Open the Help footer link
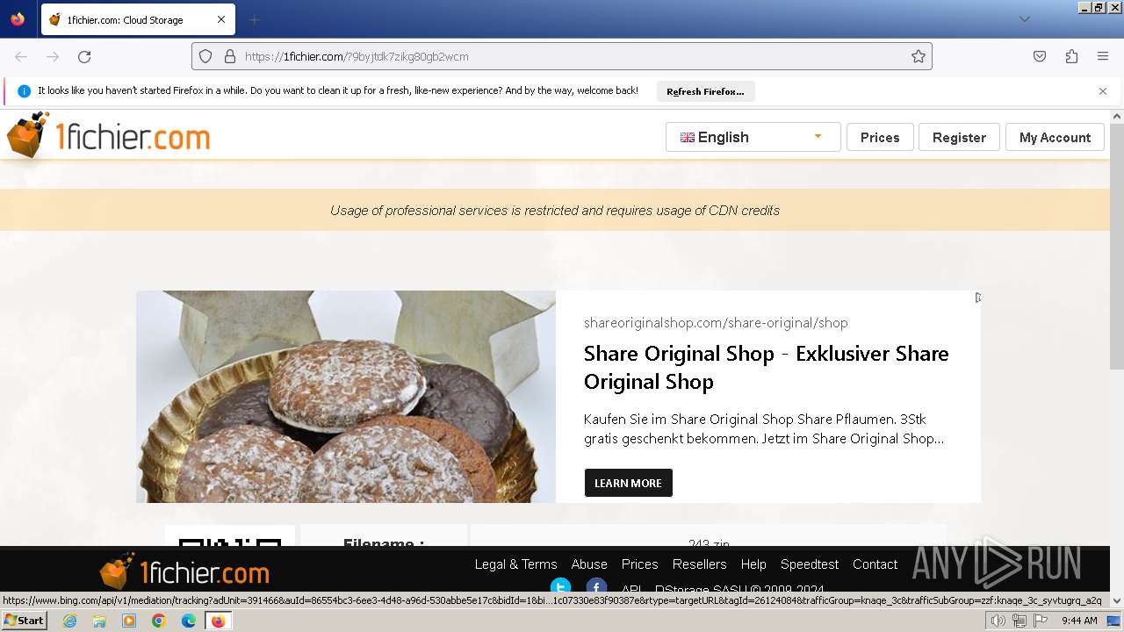1124x632 pixels. (x=753, y=564)
